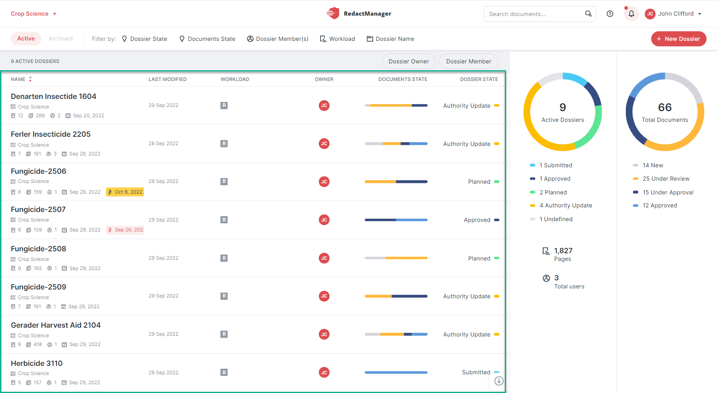
Task: Toggle the Dossier Owner filter chip
Action: 409,61
